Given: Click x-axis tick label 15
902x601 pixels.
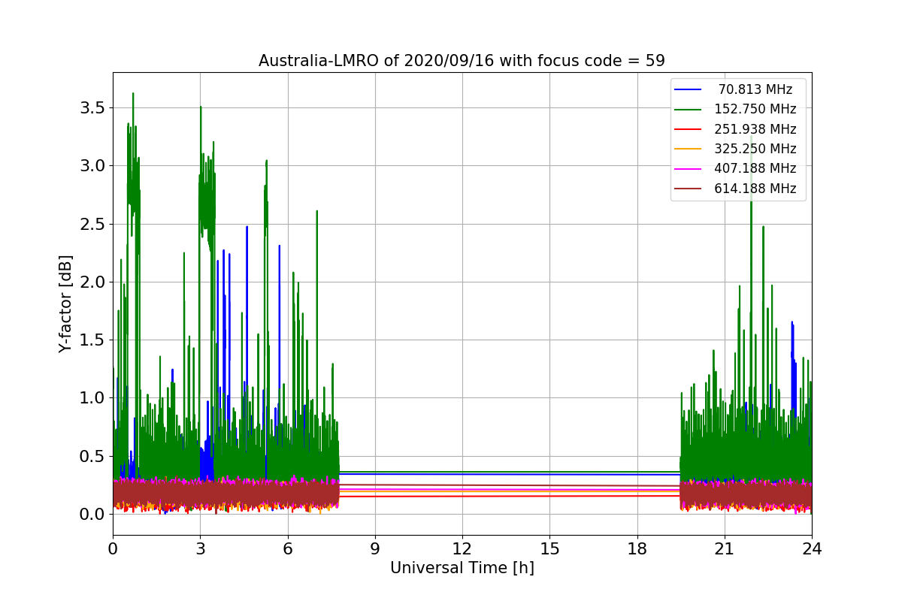Looking at the screenshot, I should point(549,548).
